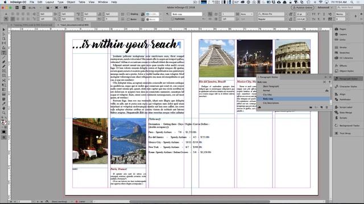Screen dimensions: 364x204
Task: Collapse the Paragraph Styles dock button
Action: [348, 79]
